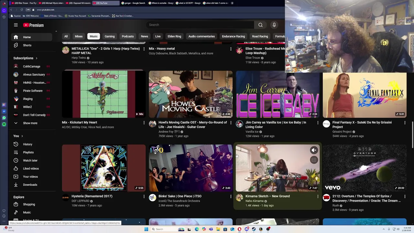The height and width of the screenshot is (233, 414).
Task: Go to Home in sidebar
Action: coord(31,37)
